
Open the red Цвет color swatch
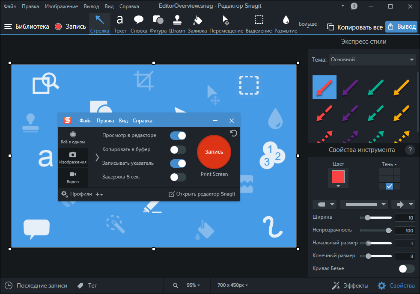(x=338, y=177)
